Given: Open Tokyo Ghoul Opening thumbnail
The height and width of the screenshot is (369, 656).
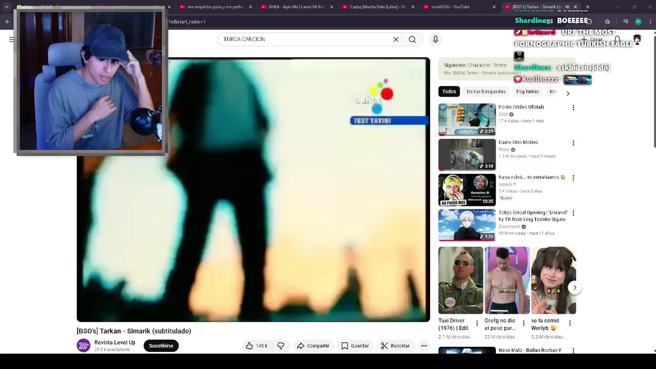Looking at the screenshot, I should (x=467, y=224).
